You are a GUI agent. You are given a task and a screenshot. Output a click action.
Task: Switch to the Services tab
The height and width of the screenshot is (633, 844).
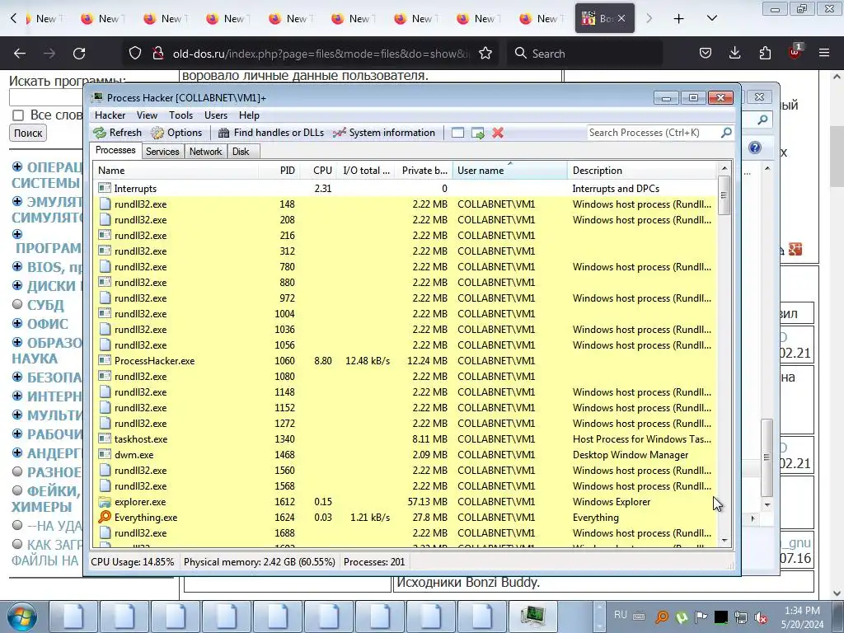(162, 152)
